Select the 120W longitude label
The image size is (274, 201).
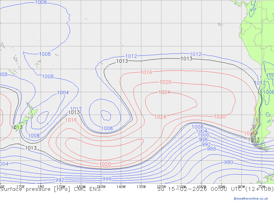pyautogui.click(x=161, y=187)
